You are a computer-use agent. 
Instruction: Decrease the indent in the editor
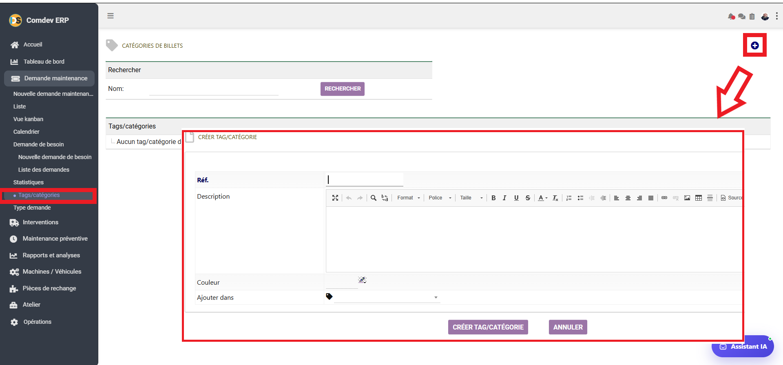click(592, 198)
